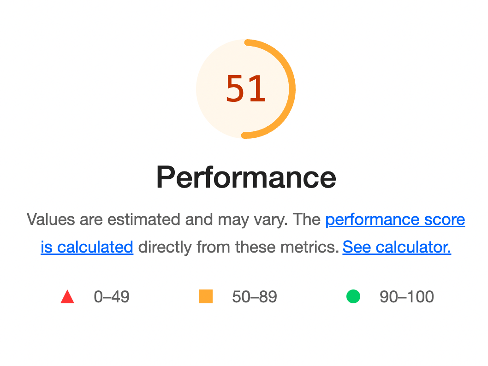Click the red triangle fail-range icon
Image resolution: width=488 pixels, height=366 pixels.
tap(67, 297)
